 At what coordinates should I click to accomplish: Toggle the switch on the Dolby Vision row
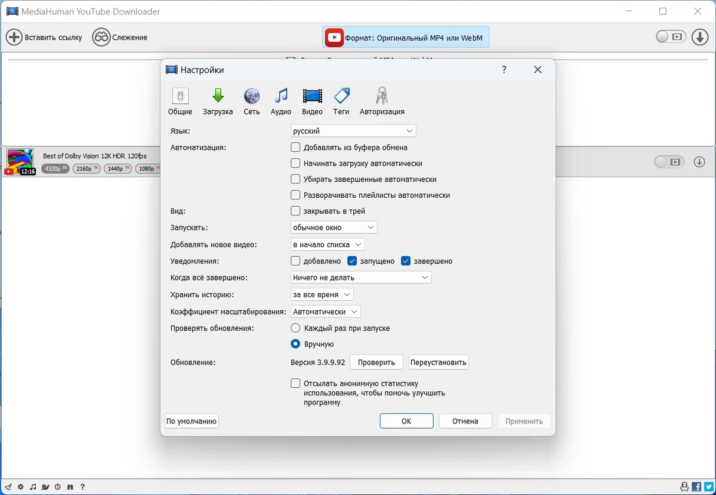point(669,162)
